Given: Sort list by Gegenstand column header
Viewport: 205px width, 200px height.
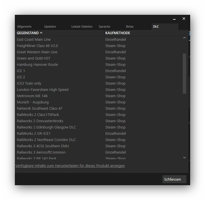Looking at the screenshot, I should (x=29, y=33).
